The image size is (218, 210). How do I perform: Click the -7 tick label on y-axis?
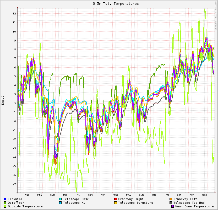14,184
